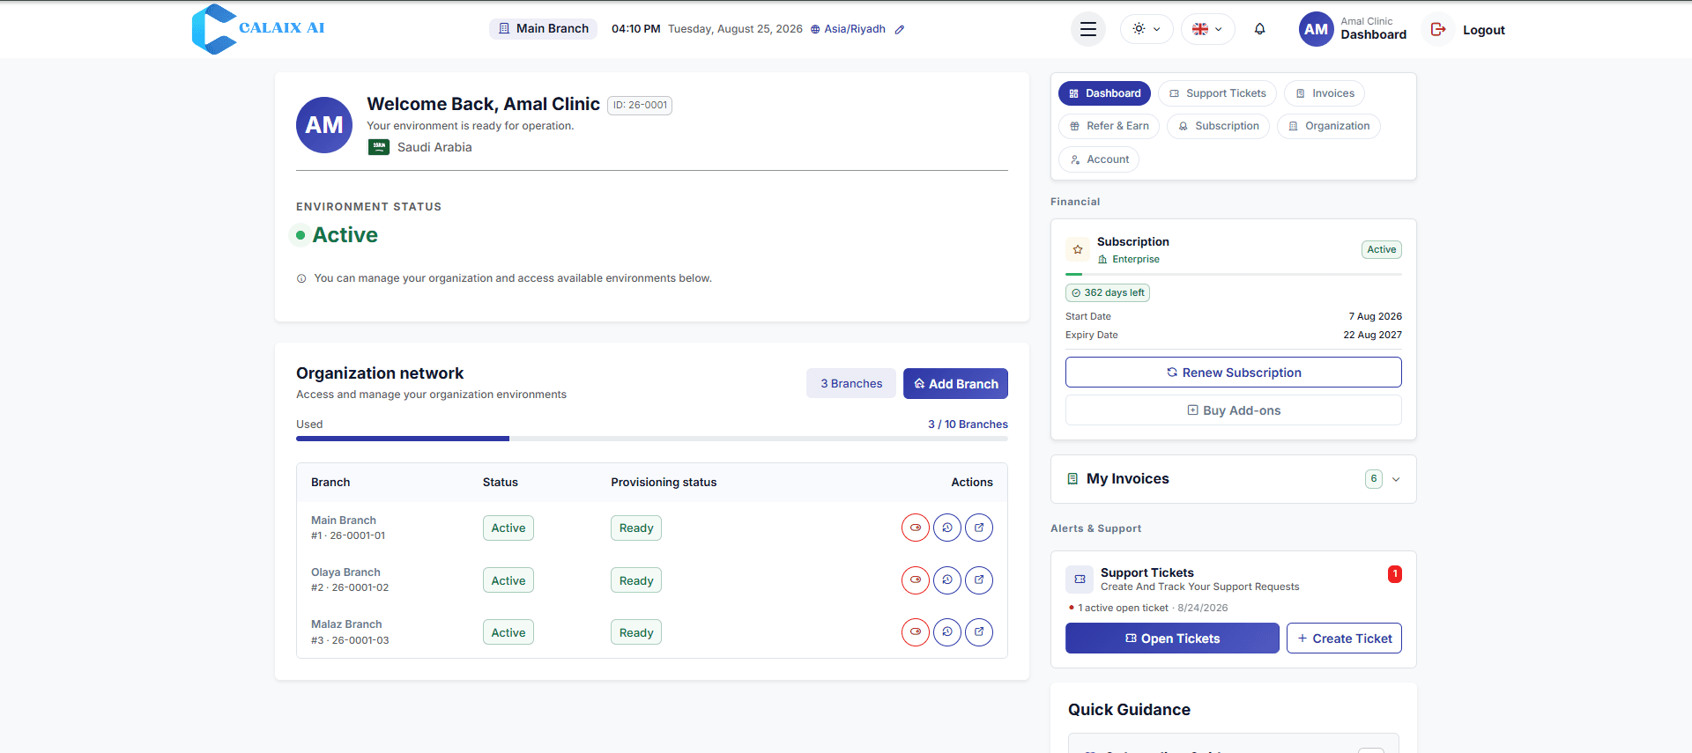The image size is (1692, 753).
Task: Click the subscription Active badge
Action: click(x=1382, y=249)
